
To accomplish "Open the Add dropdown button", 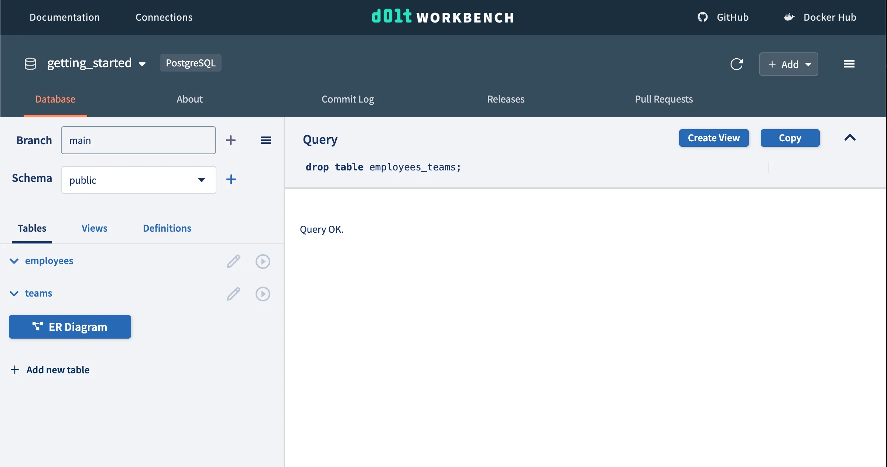I will (788, 64).
